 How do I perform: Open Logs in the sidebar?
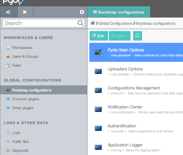tap(16, 133)
